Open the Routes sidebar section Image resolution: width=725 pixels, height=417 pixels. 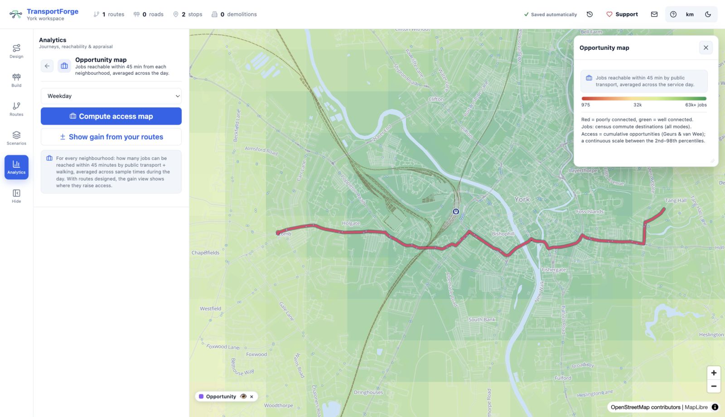coord(16,109)
